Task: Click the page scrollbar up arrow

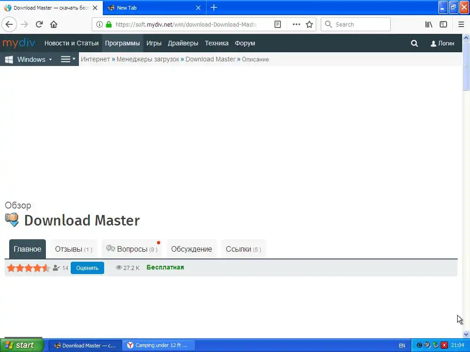Action: tap(466, 38)
